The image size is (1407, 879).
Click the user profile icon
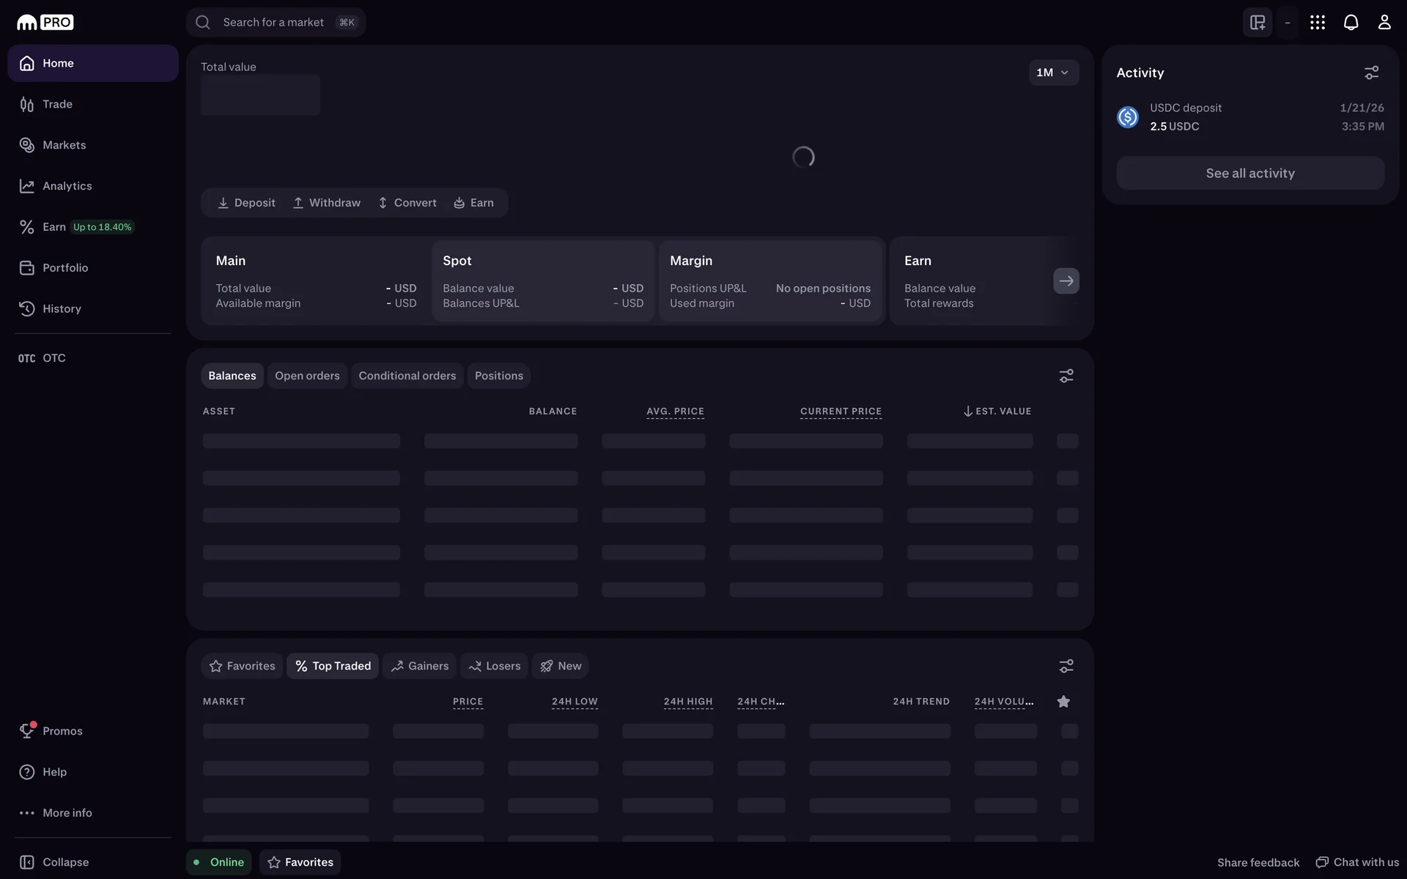coord(1384,23)
